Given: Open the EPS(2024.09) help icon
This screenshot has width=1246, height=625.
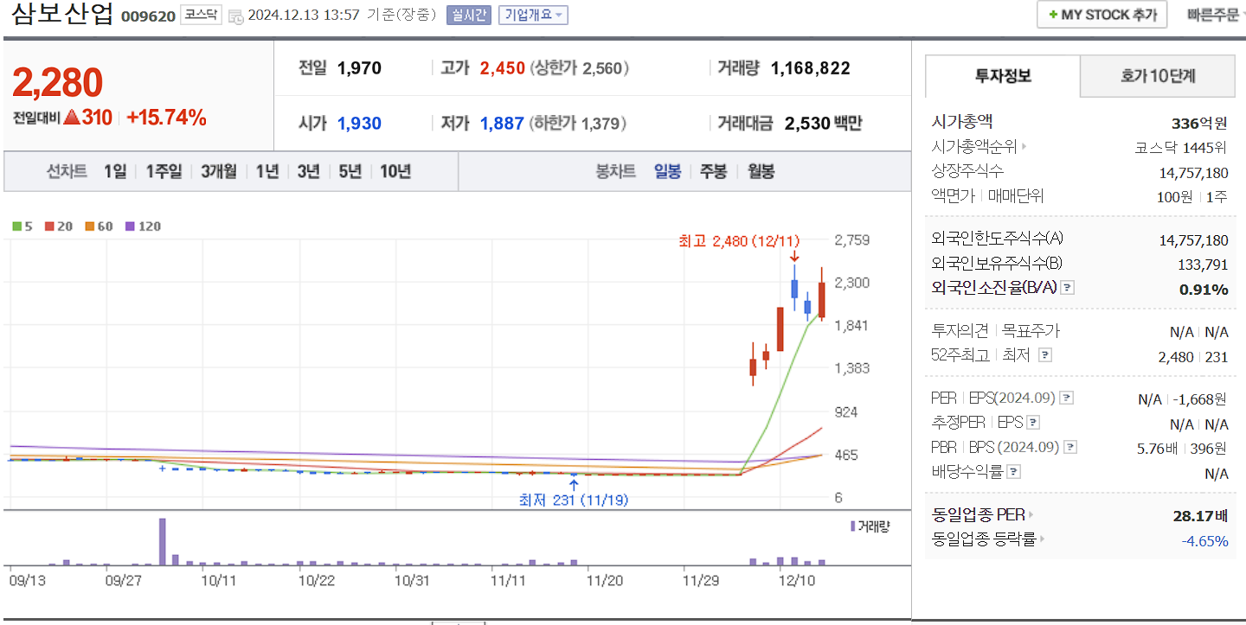Looking at the screenshot, I should (1068, 397).
